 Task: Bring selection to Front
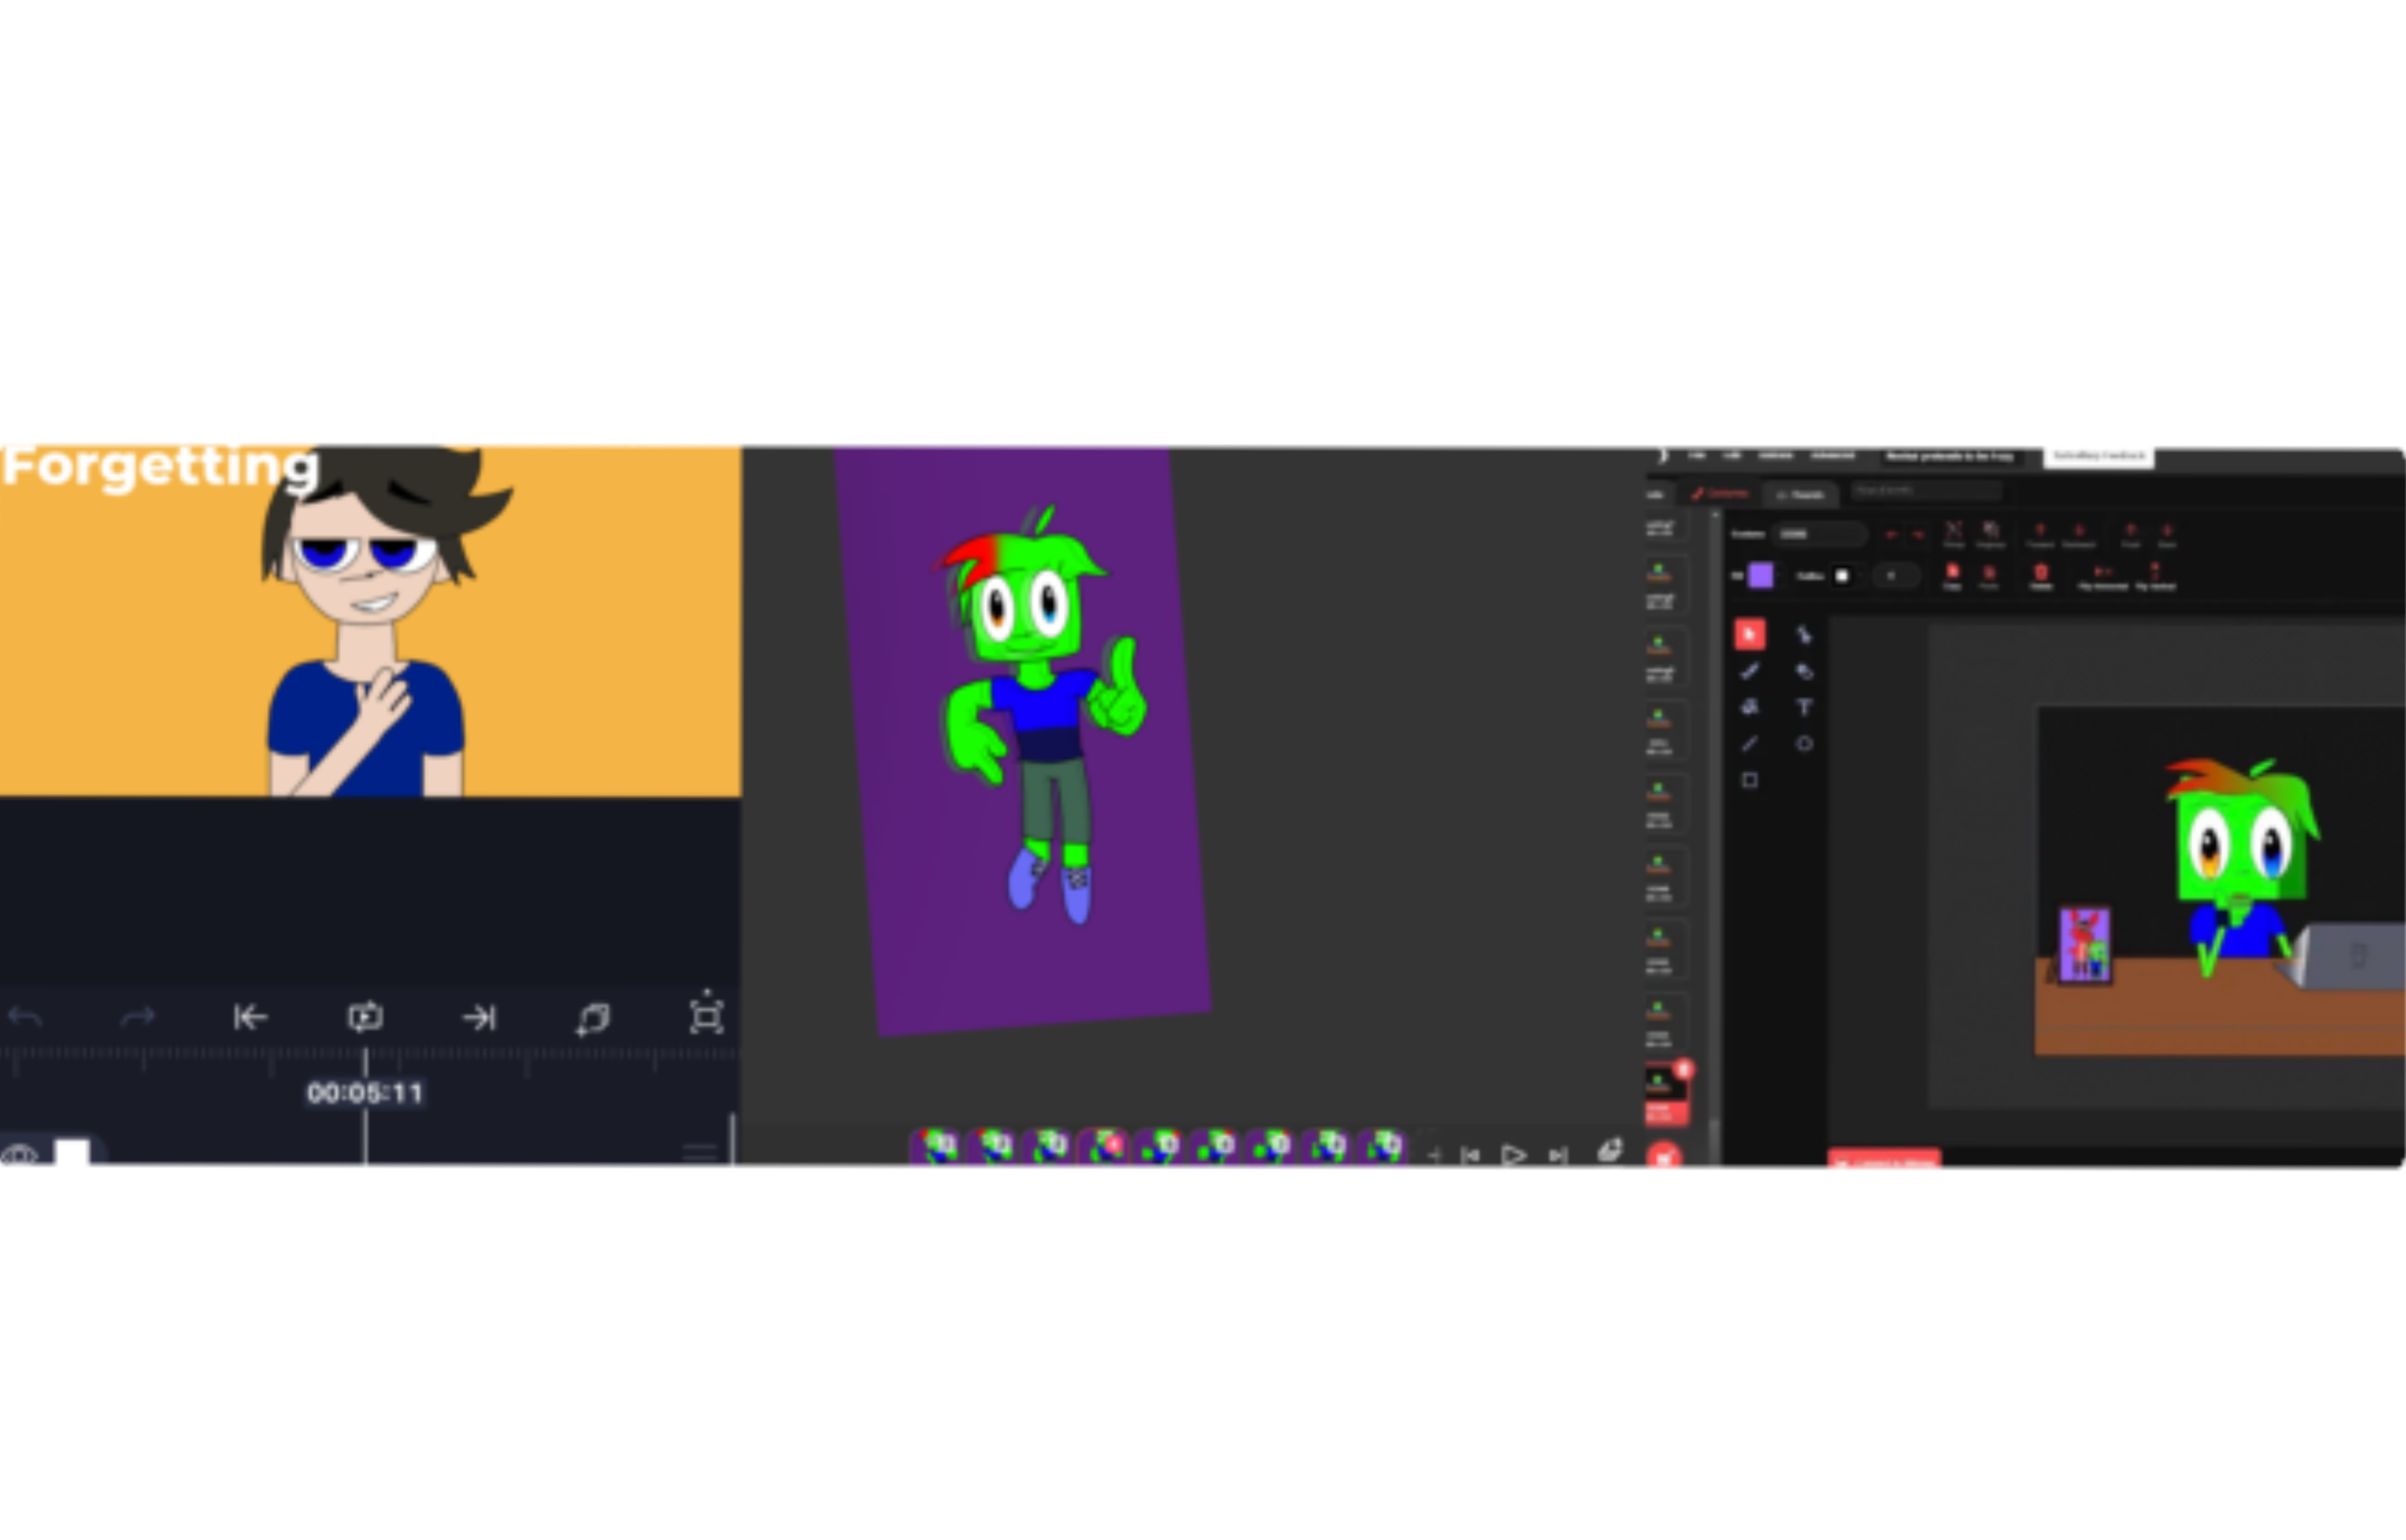click(2130, 534)
